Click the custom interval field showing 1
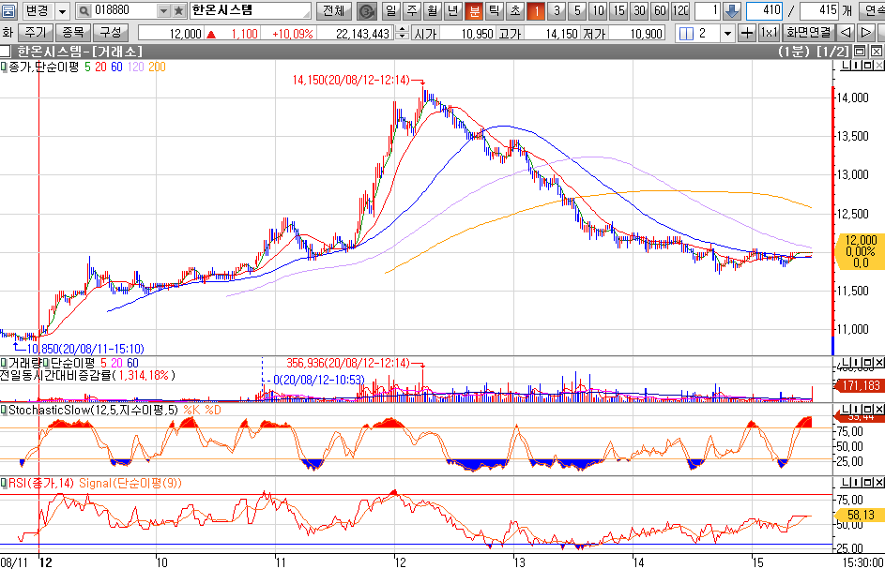The height and width of the screenshot is (569, 885). coord(708,10)
